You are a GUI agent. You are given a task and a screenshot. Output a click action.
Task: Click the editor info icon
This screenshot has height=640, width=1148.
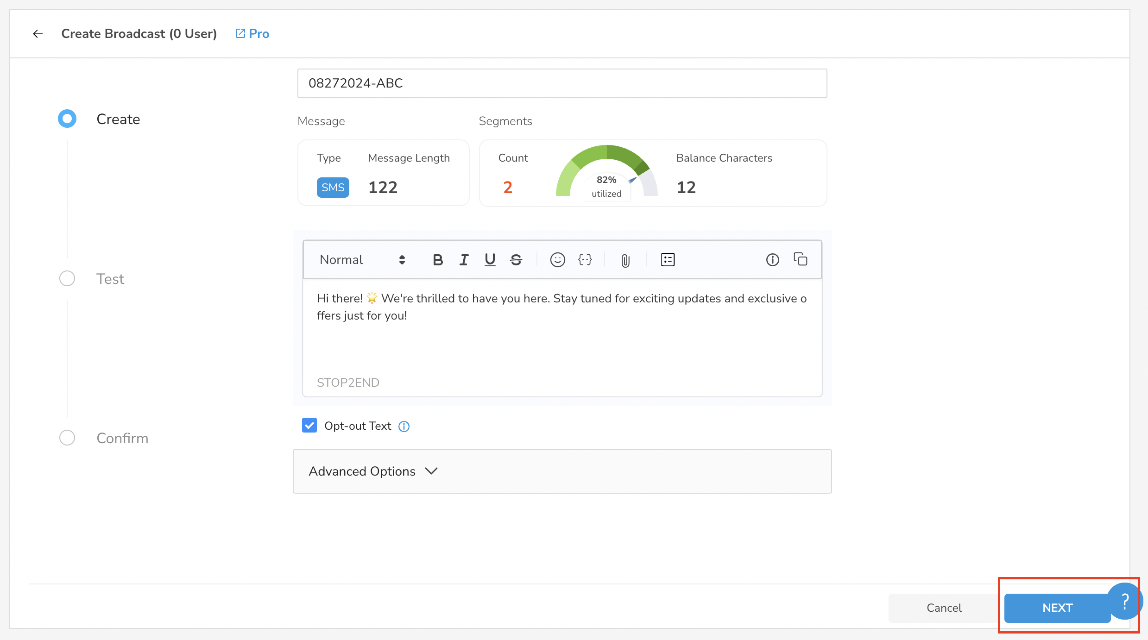click(x=772, y=260)
